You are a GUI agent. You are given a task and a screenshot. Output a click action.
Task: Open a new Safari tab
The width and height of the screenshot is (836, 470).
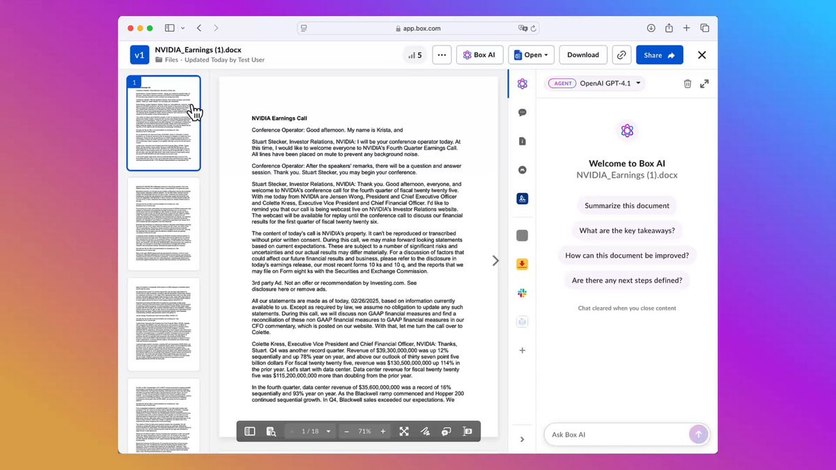(x=686, y=29)
